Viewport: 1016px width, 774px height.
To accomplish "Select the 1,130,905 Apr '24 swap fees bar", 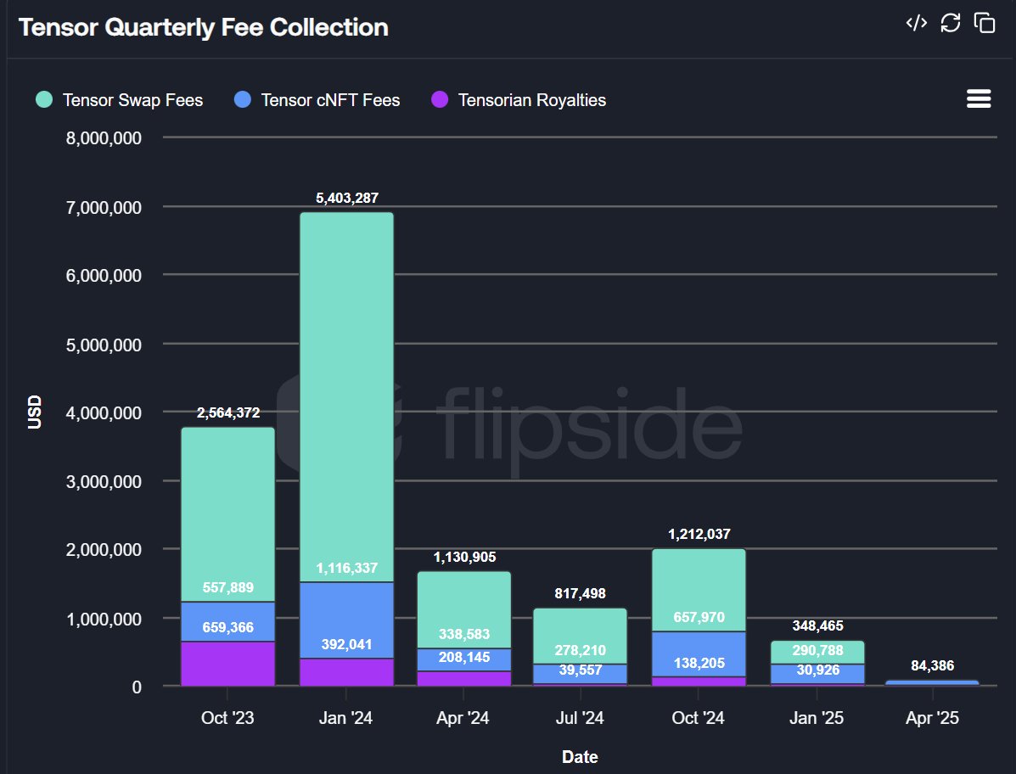I will pos(464,609).
